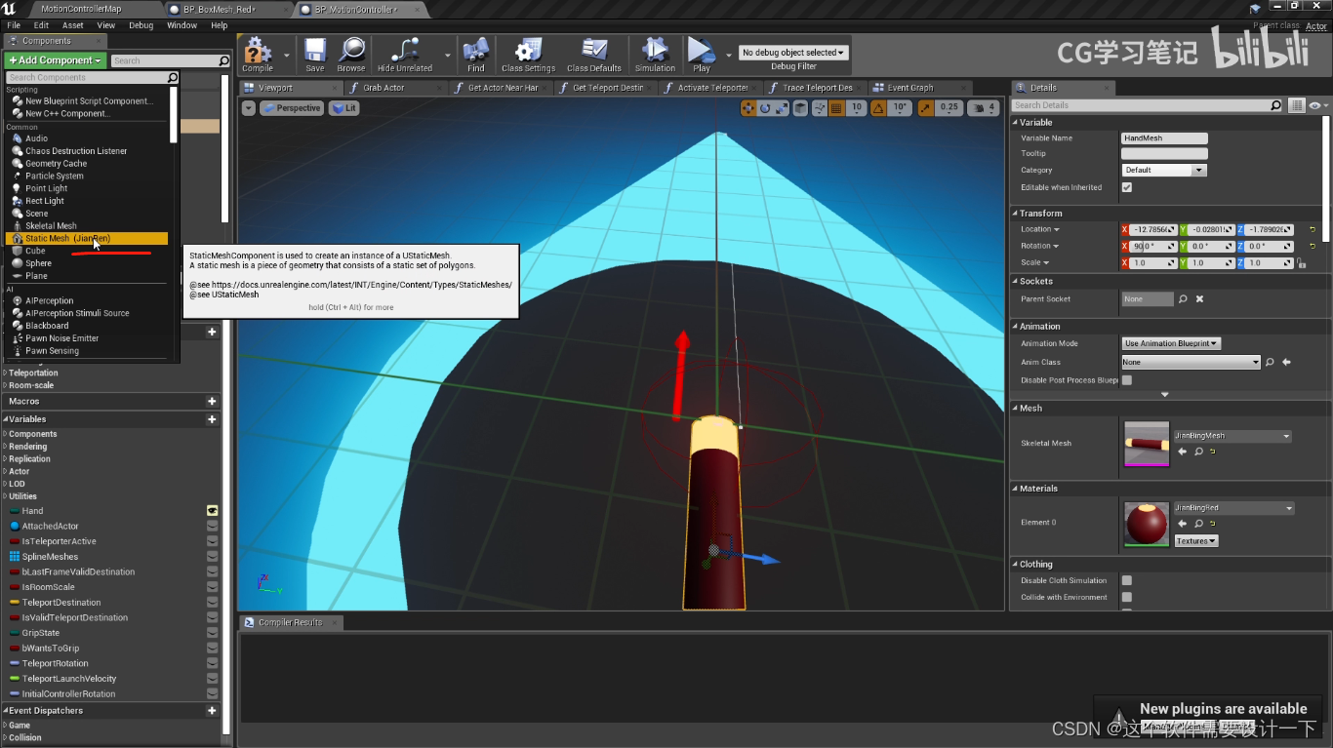
Task: Select Skeletal Mesh component entry
Action: click(x=51, y=225)
